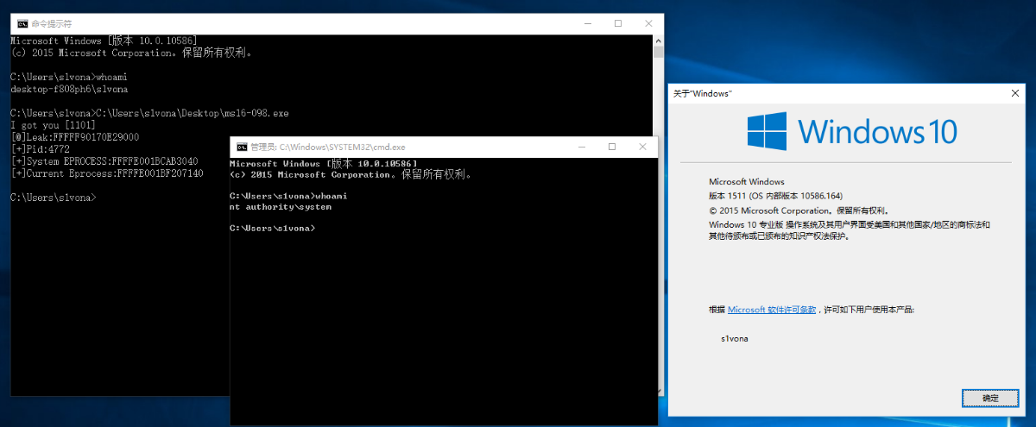This screenshot has width=1036, height=427.
Task: Click the '[+]Pid:4772' line
Action: 40,149
